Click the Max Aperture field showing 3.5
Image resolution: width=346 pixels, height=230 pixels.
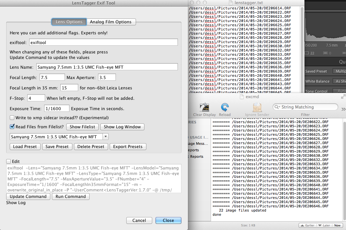tap(107, 77)
